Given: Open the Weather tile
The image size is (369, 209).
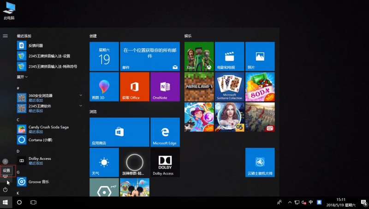Looking at the screenshot, I should 104,162.
